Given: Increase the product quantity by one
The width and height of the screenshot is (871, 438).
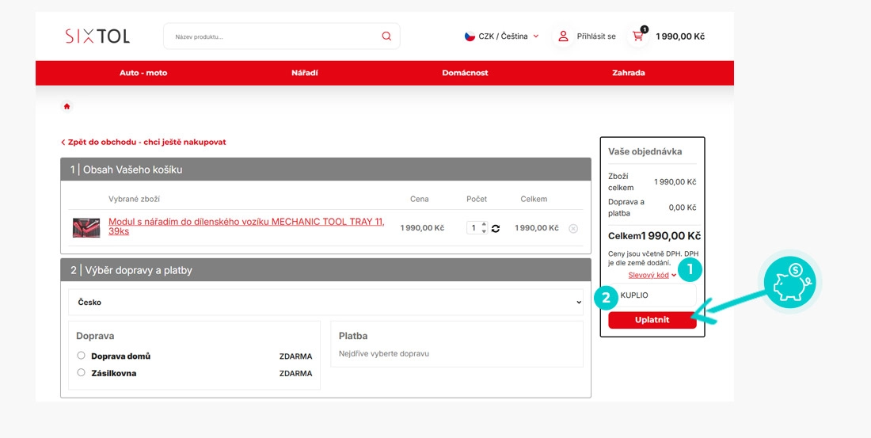Looking at the screenshot, I should click(484, 225).
